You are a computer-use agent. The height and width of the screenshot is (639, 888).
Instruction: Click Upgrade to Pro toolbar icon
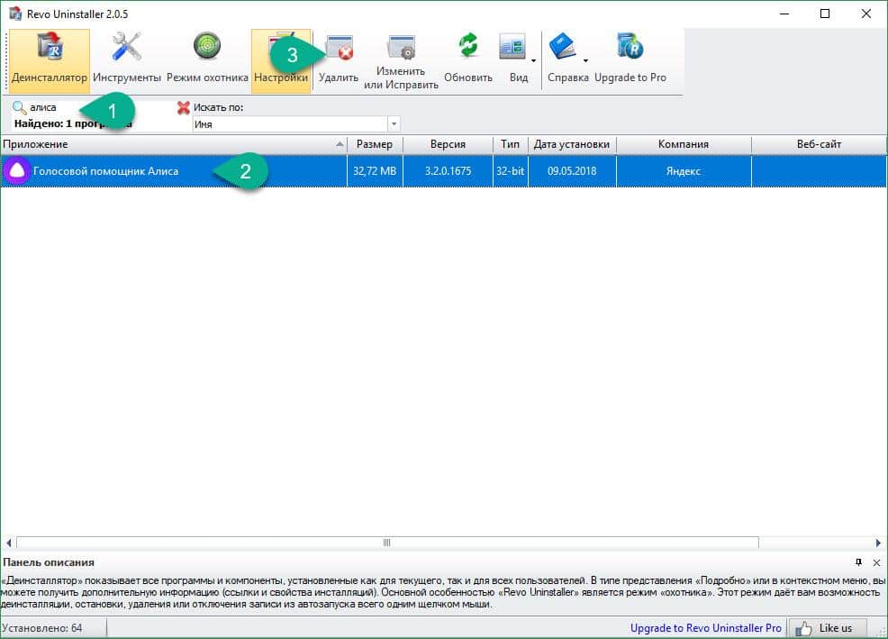630,60
